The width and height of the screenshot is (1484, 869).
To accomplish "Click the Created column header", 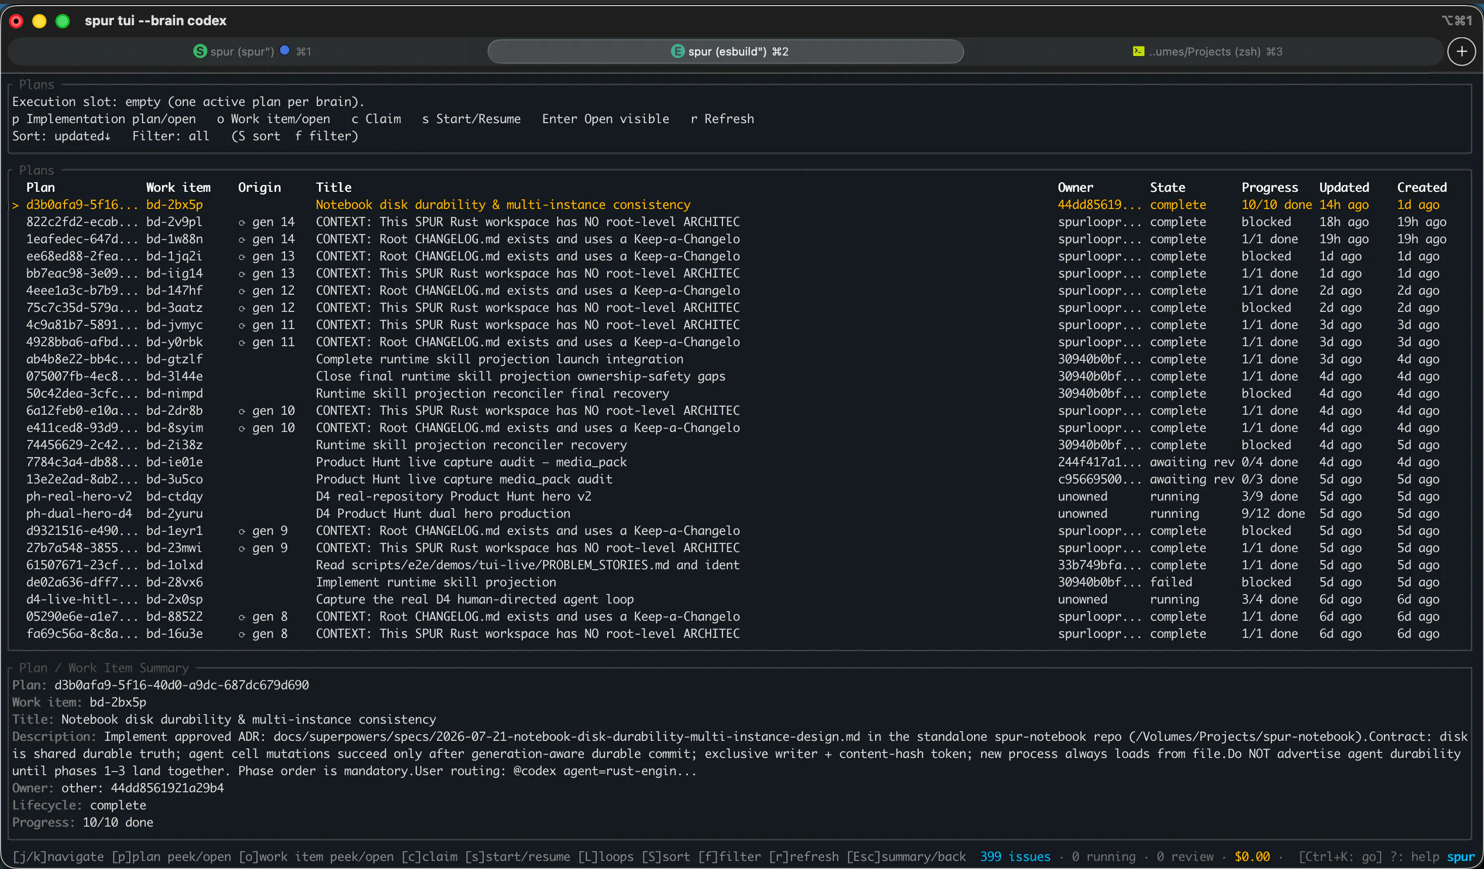I will tap(1421, 187).
